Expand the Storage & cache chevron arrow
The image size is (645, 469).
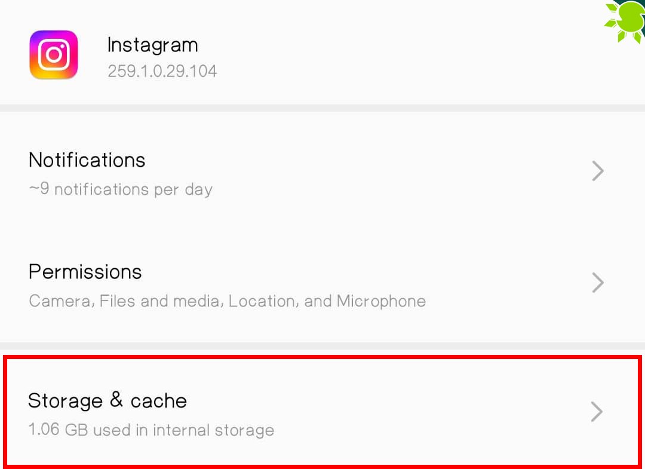(596, 411)
